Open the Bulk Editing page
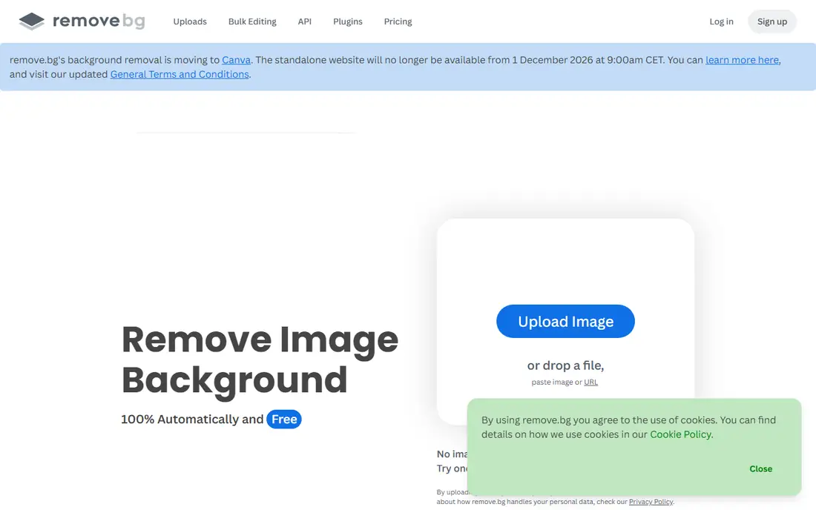The image size is (816, 510). [x=252, y=21]
